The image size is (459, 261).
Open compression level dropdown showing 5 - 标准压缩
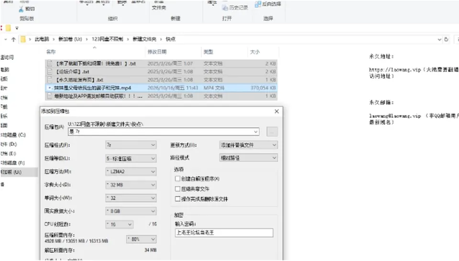point(131,158)
